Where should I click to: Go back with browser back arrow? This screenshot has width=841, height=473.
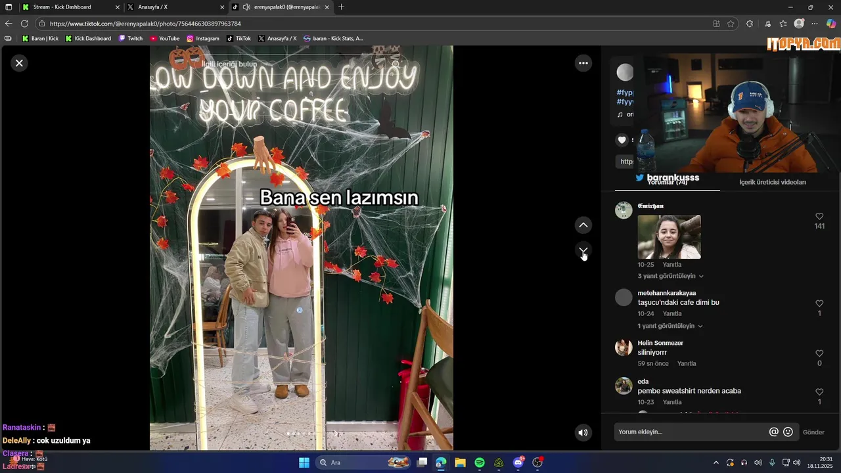(x=9, y=24)
